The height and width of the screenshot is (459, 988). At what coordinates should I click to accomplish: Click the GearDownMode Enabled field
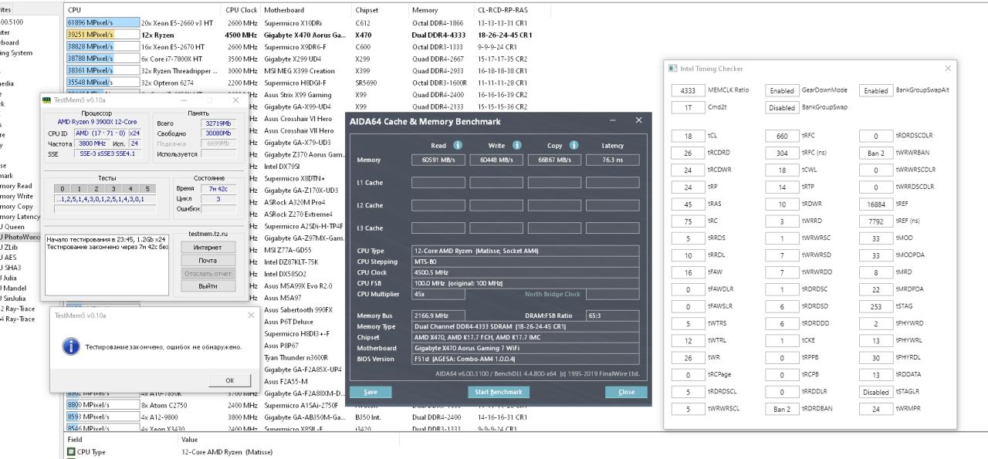pos(782,90)
